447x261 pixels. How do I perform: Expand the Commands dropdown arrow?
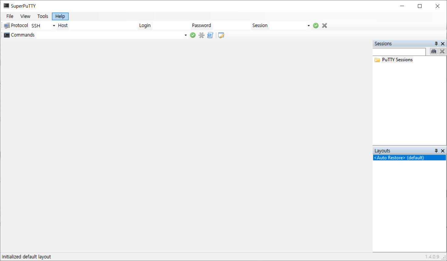186,35
